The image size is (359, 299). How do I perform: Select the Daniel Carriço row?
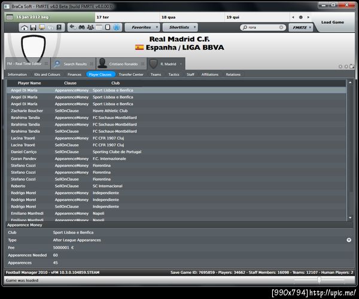[x=177, y=152]
